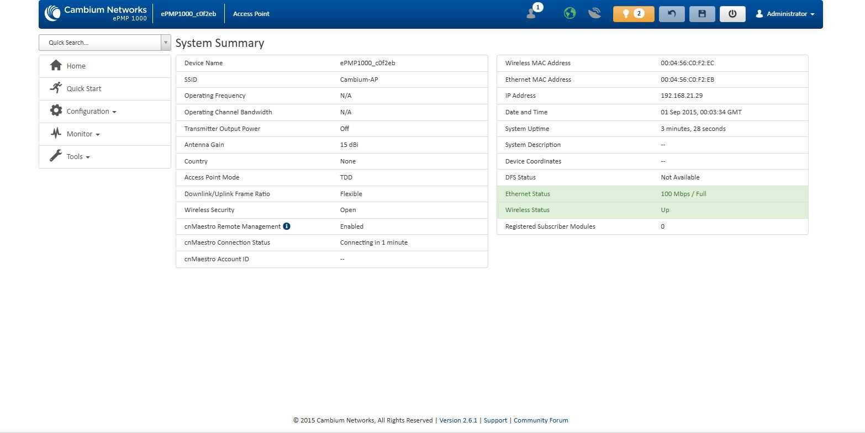Viewport: 865px width, 433px height.
Task: Click the Configuration gear icon
Action: (56, 110)
